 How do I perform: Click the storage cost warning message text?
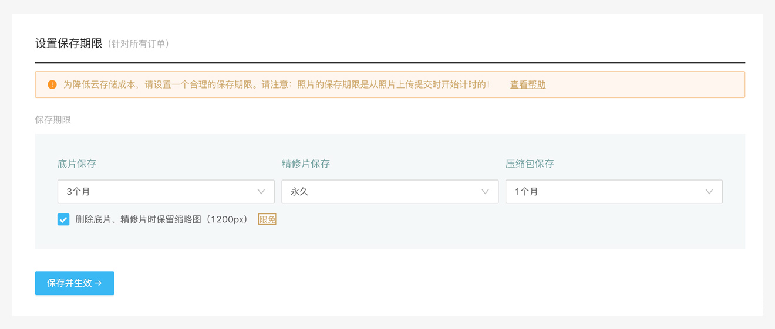pyautogui.click(x=276, y=84)
